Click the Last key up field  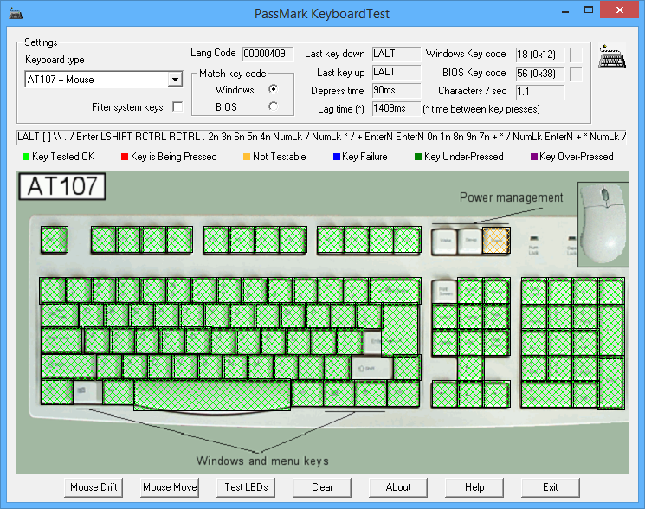397,72
